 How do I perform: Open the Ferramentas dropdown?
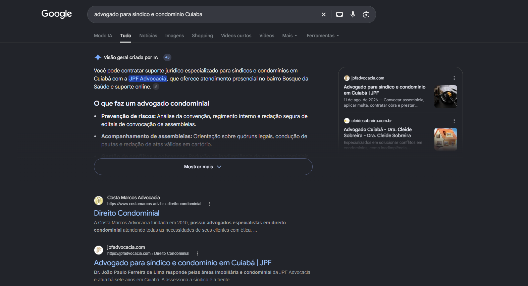click(x=323, y=36)
